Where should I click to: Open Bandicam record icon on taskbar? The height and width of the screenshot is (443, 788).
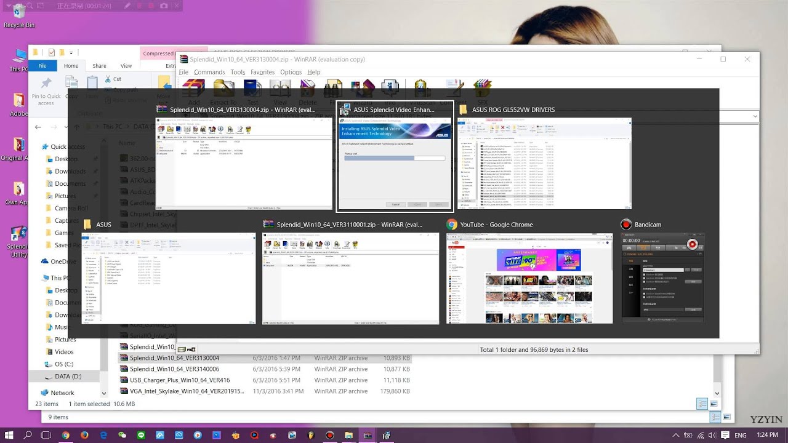[x=330, y=435]
